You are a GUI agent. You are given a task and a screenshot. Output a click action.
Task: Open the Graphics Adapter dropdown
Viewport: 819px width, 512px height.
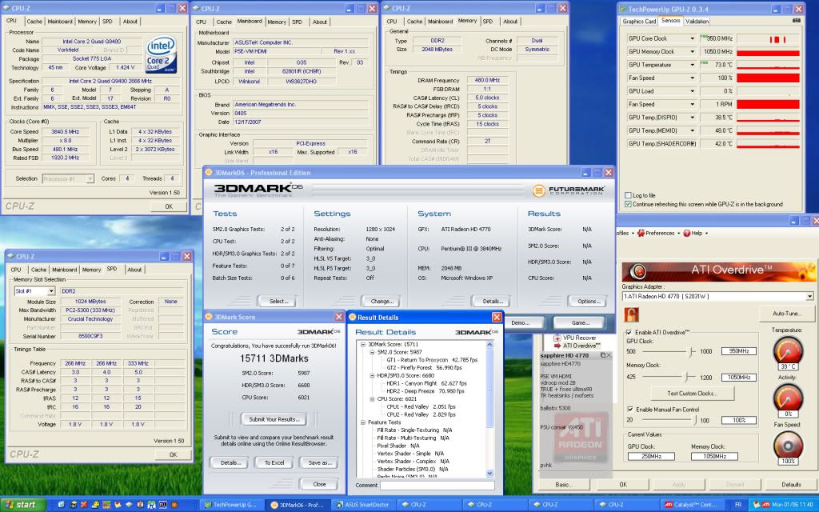809,296
